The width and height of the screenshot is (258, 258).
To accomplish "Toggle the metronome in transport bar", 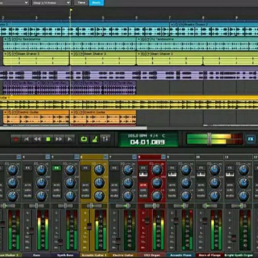I will (95, 139).
